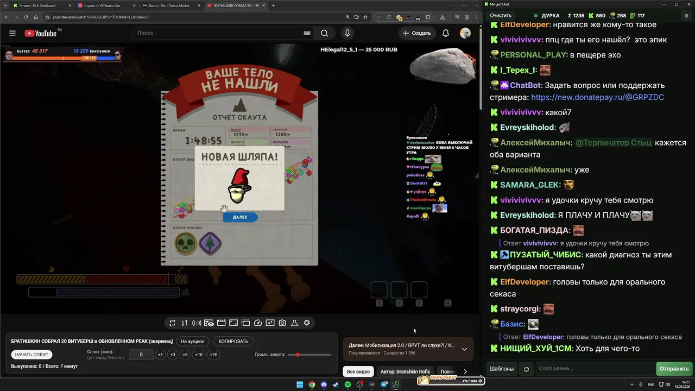Image resolution: width=695 pixels, height=391 pixels.
Task: Click the 'Сообщение...' chat input field
Action: [595, 369]
